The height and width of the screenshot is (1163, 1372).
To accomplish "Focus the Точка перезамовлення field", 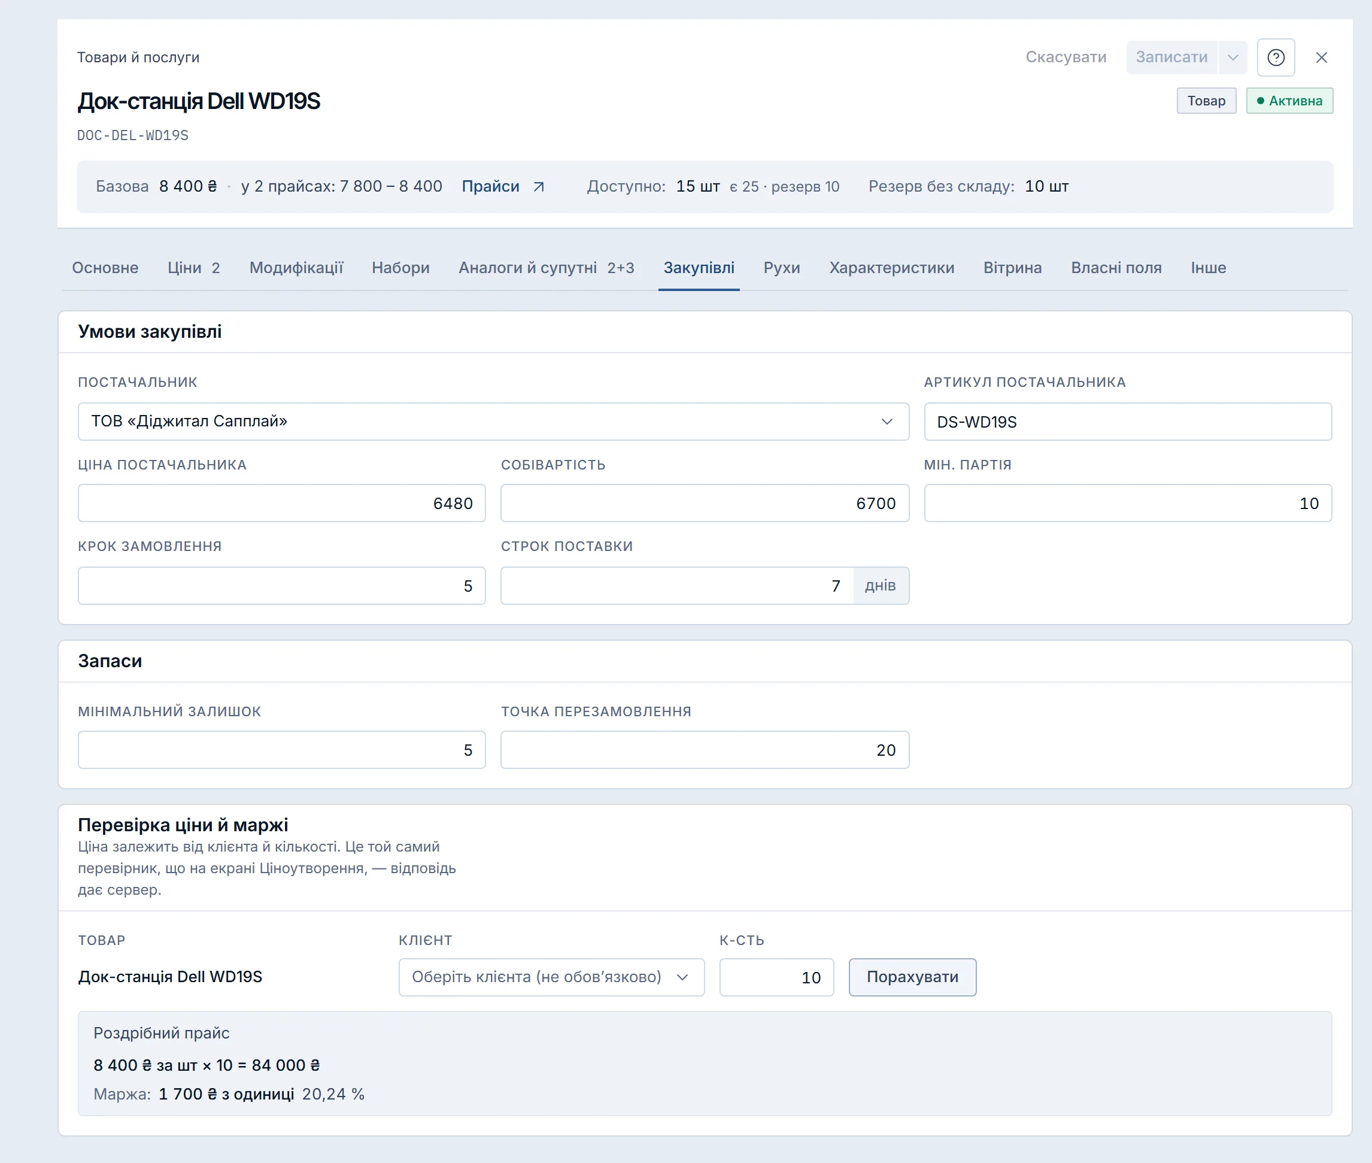I will click(705, 750).
